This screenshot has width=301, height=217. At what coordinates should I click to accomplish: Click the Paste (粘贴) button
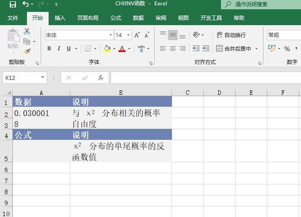click(x=13, y=40)
